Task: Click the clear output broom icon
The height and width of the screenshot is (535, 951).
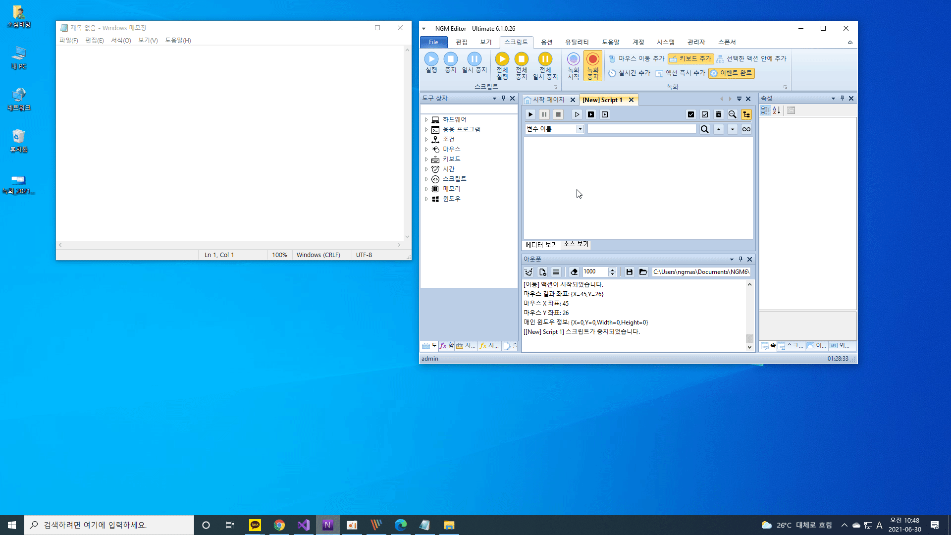Action: tap(528, 272)
